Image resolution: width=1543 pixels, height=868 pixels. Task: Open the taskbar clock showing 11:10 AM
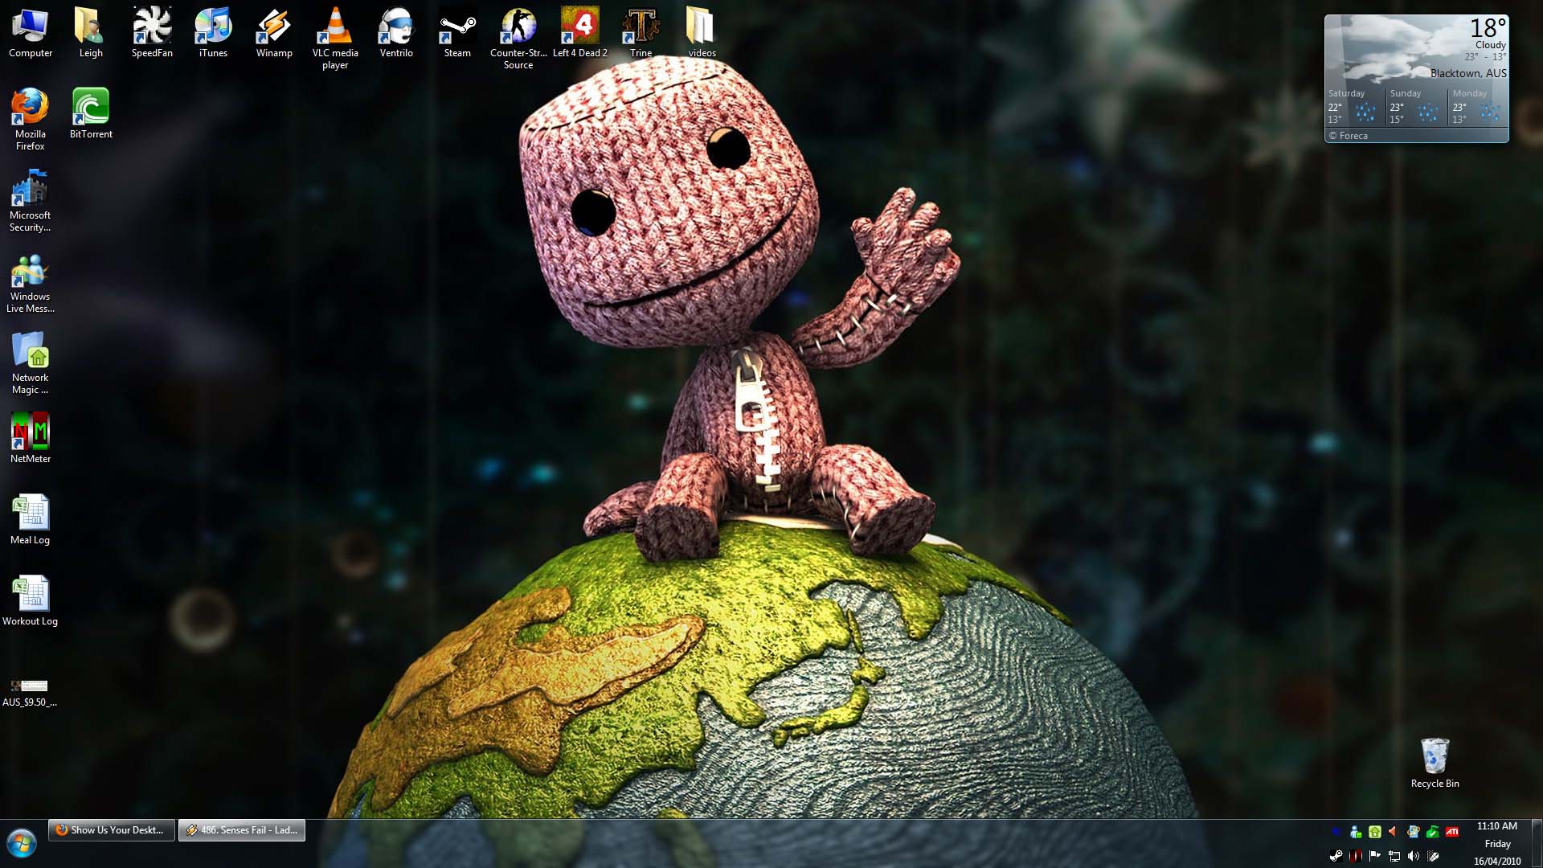point(1497,843)
